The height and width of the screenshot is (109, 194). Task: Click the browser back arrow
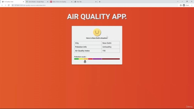pos(2,5)
